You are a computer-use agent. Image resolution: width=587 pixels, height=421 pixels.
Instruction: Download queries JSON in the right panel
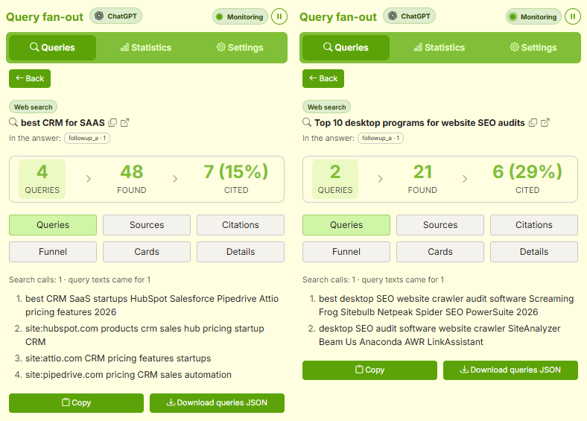point(510,370)
